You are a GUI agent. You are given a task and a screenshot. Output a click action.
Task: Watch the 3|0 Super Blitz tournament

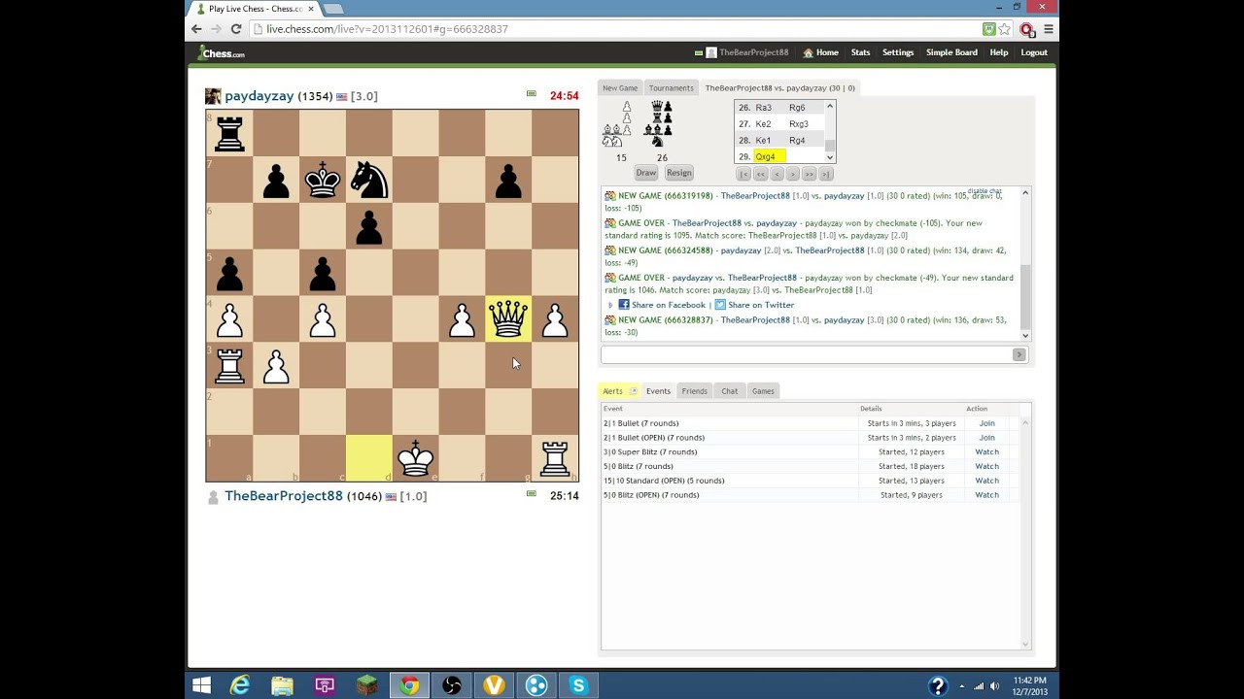point(986,451)
